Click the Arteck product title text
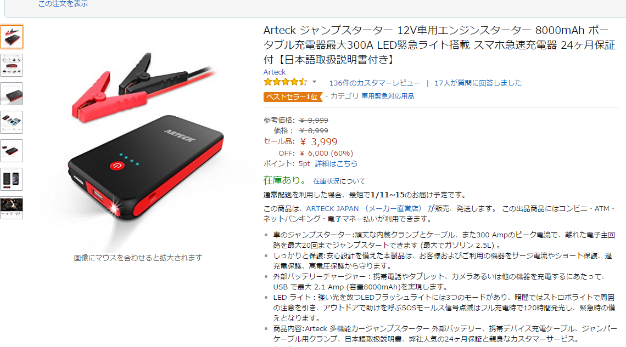 pyautogui.click(x=439, y=44)
